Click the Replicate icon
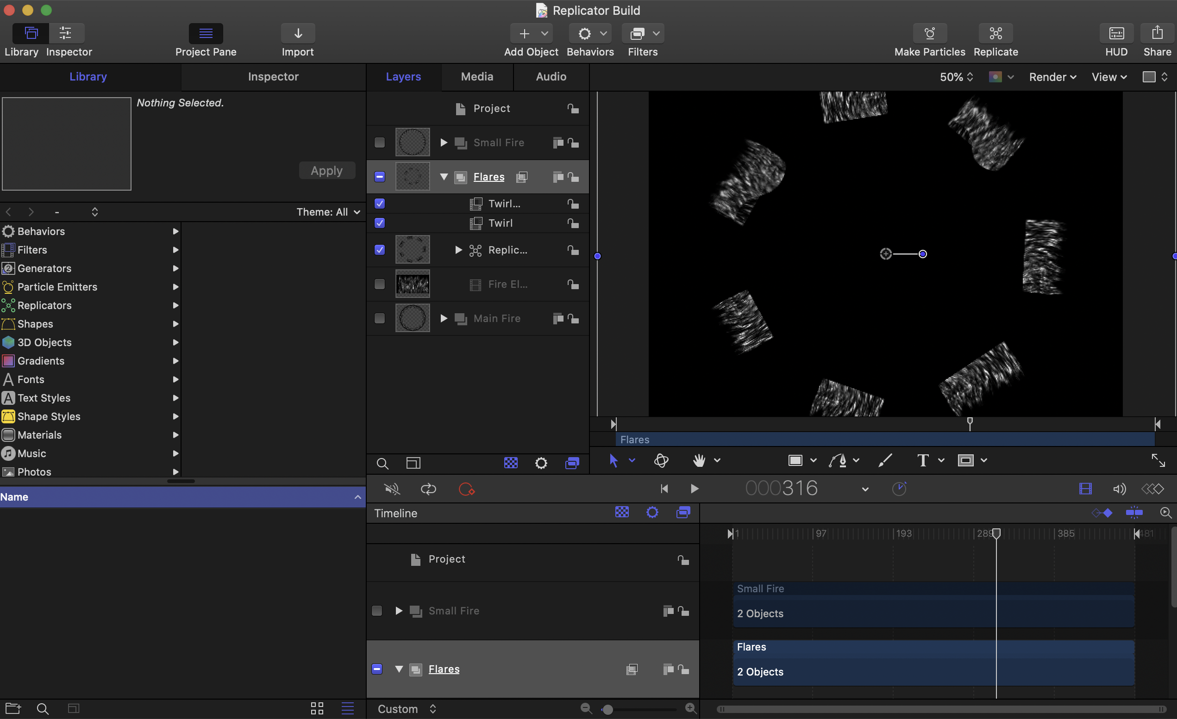1177x719 pixels. click(x=995, y=33)
